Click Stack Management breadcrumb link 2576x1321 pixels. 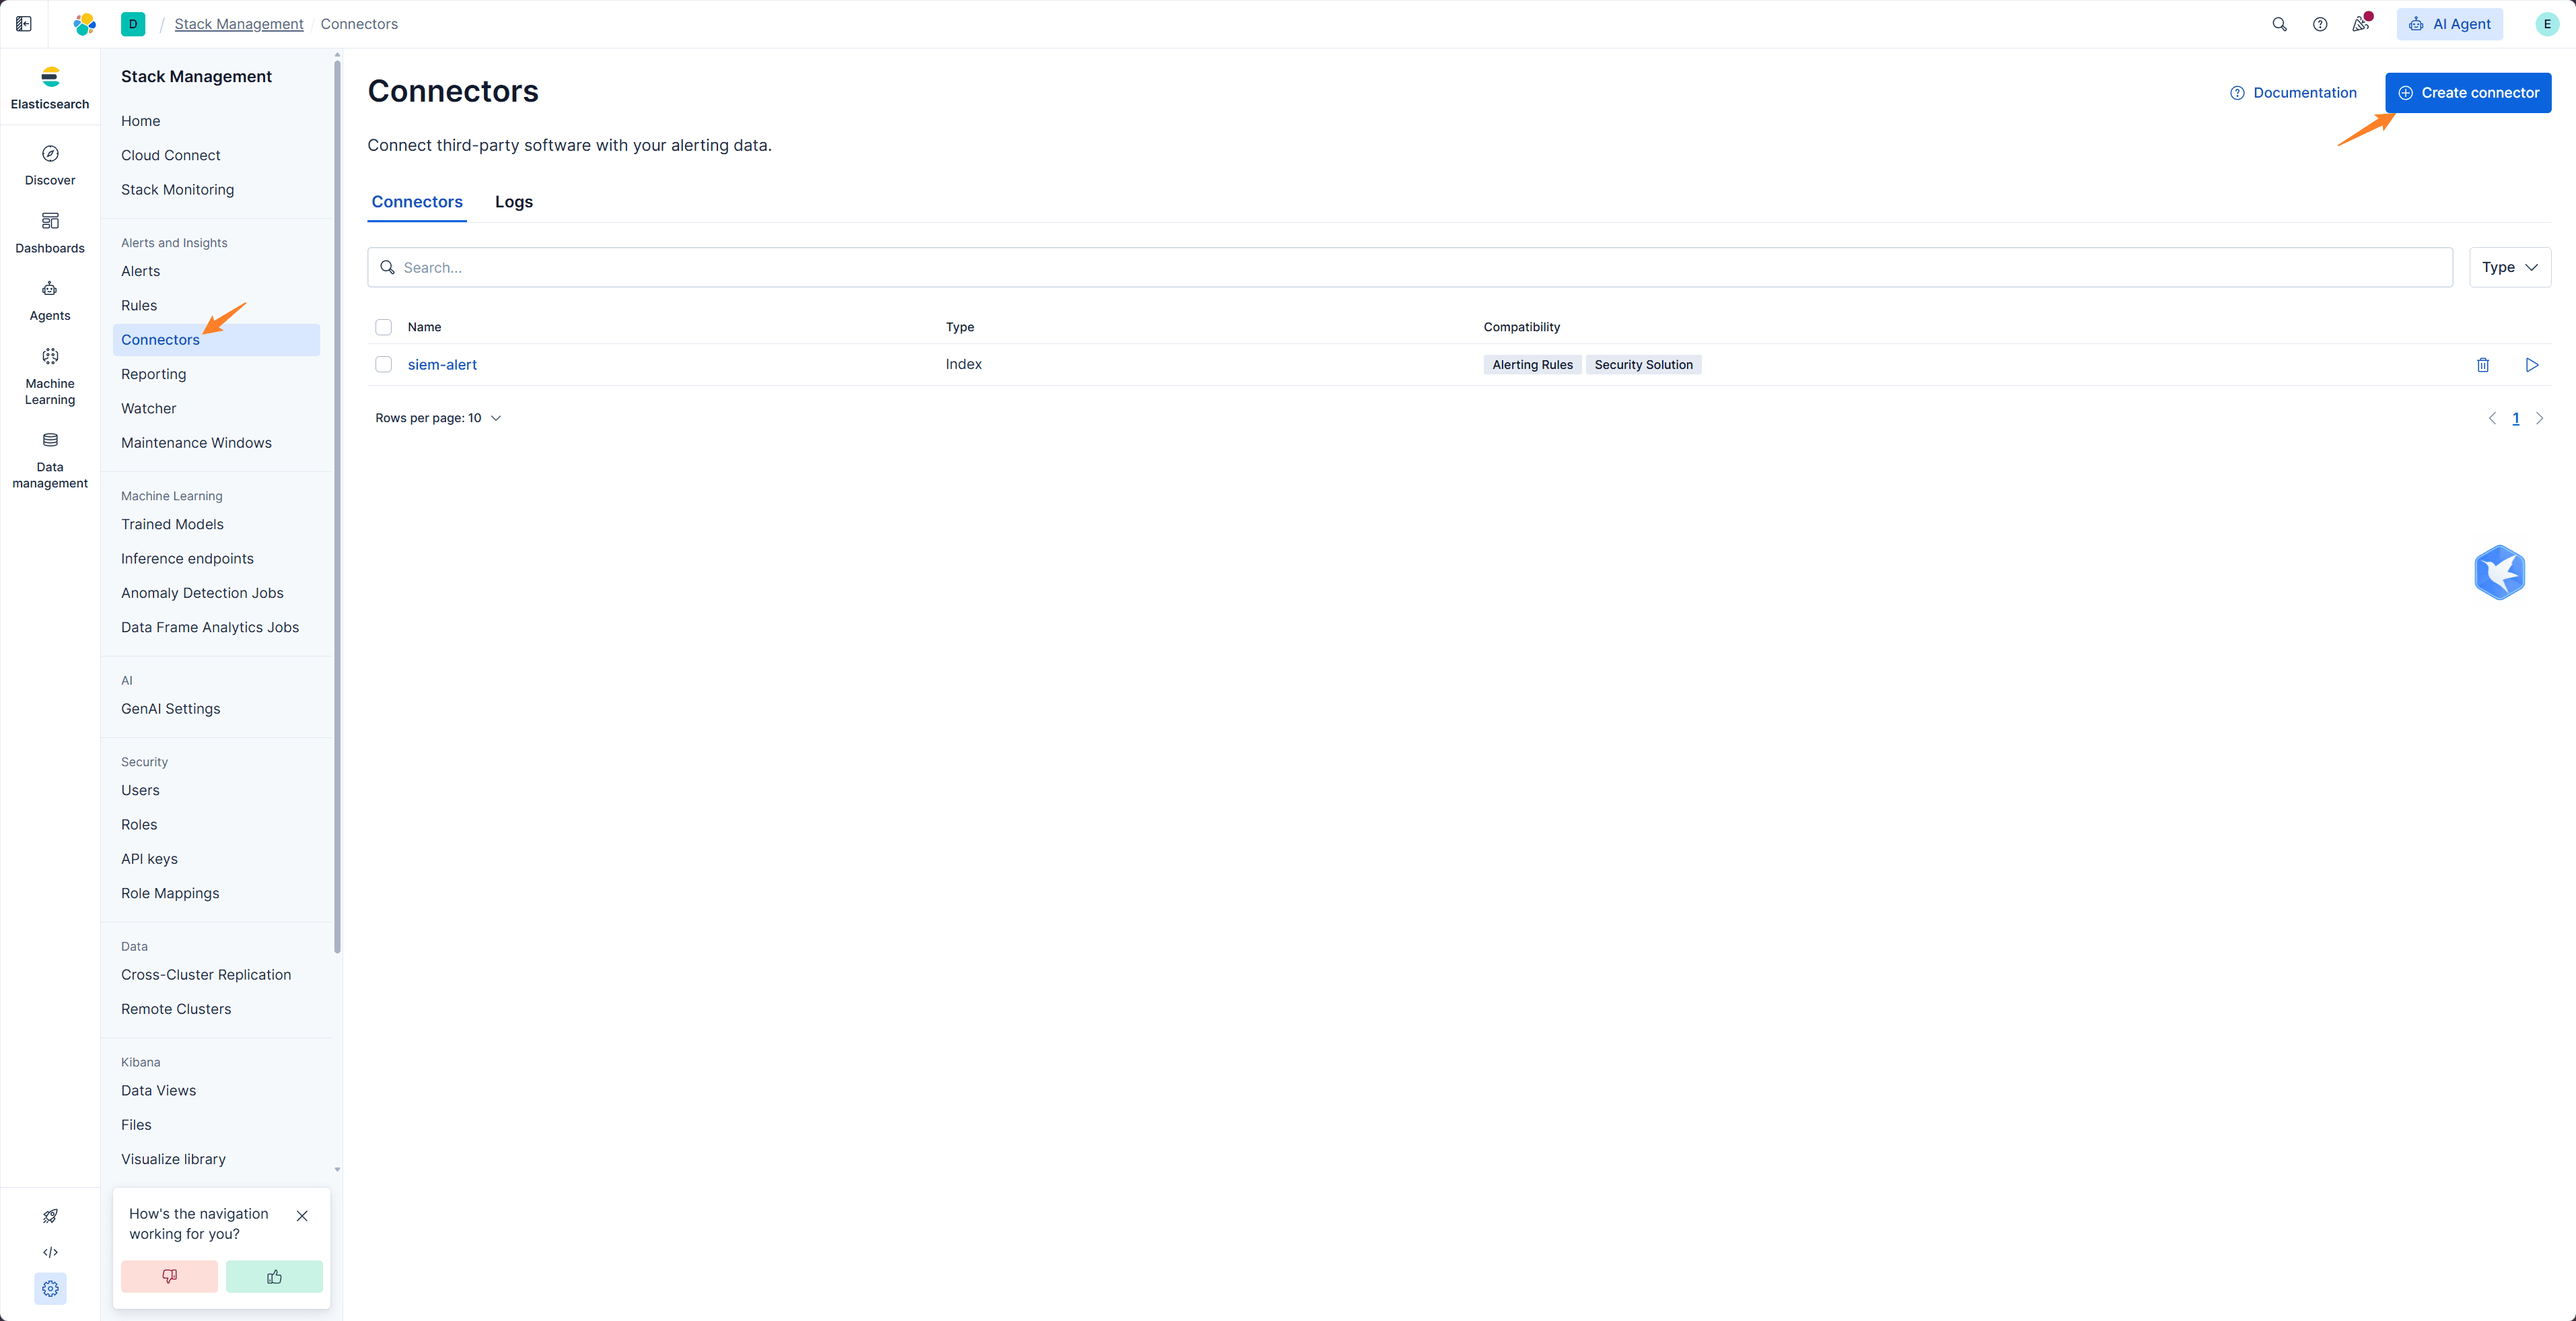click(239, 24)
